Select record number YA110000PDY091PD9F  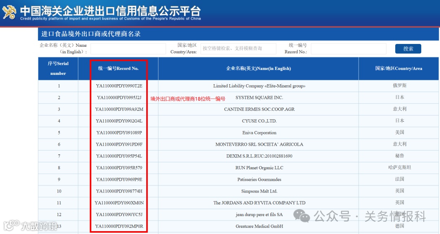pyautogui.click(x=119, y=144)
